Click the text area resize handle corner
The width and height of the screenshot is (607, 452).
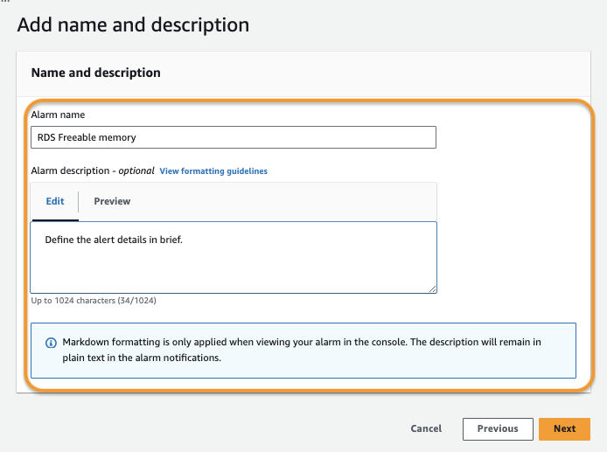tap(432, 289)
